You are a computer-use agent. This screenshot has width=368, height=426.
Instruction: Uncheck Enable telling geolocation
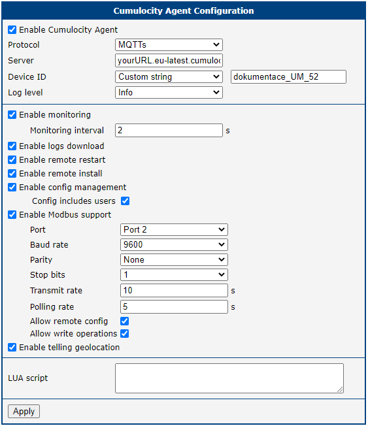click(12, 347)
